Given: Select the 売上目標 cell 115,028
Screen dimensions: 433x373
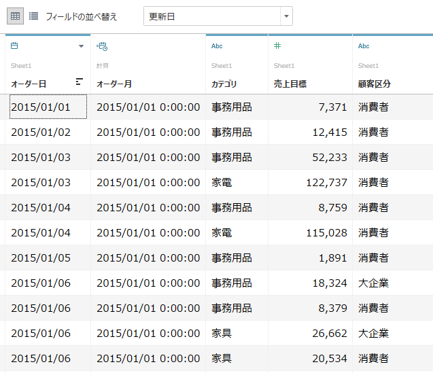Looking at the screenshot, I should [x=310, y=232].
